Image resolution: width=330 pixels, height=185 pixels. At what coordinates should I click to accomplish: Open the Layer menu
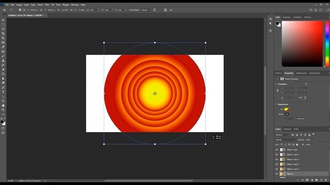[26, 5]
